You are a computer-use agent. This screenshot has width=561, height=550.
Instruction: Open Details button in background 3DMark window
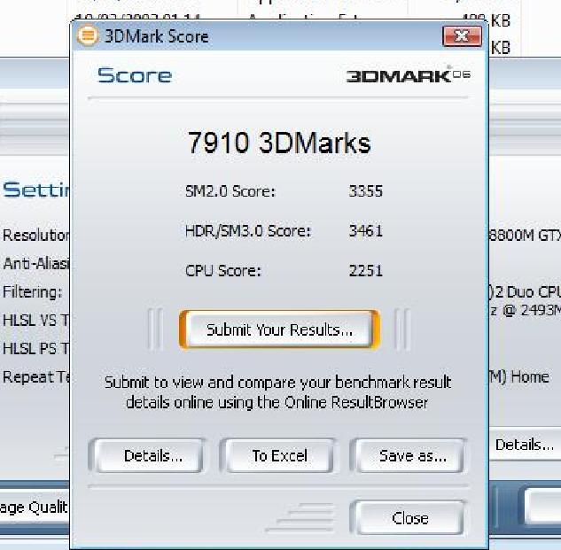pyautogui.click(x=525, y=445)
